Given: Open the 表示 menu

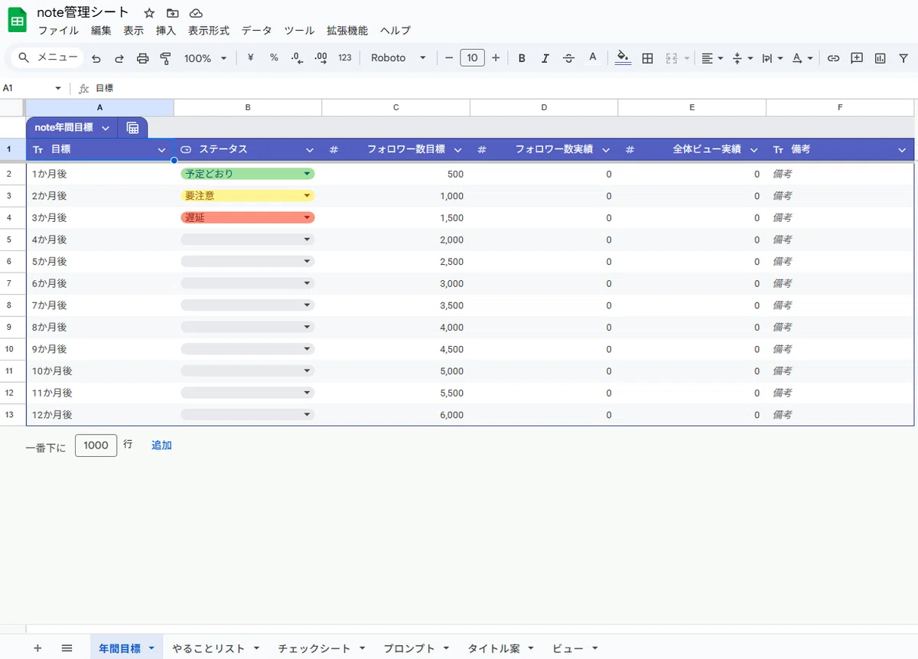Looking at the screenshot, I should click(x=134, y=31).
